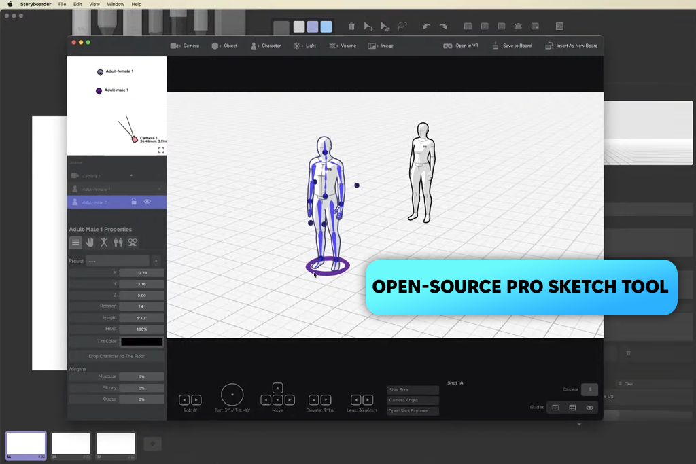Image resolution: width=696 pixels, height=464 pixels.
Task: Click the Head 100% value
Action: [x=141, y=329]
